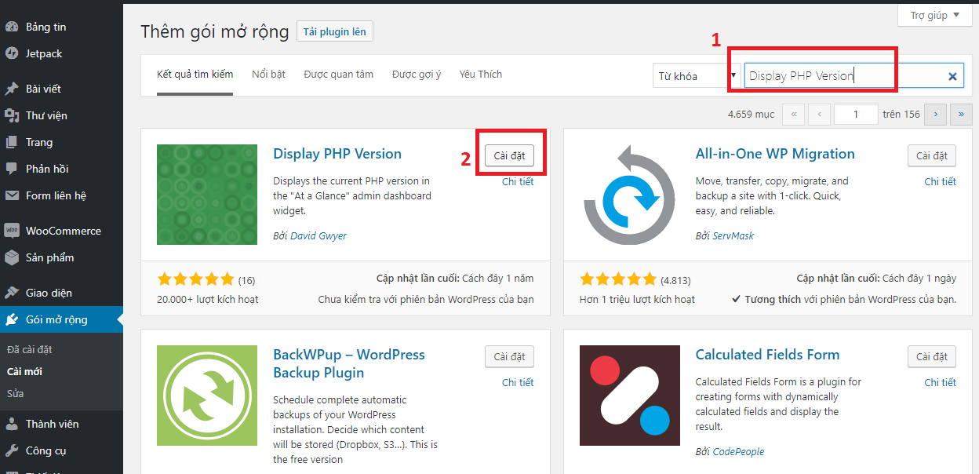Go to the previous results page

pos(820,115)
